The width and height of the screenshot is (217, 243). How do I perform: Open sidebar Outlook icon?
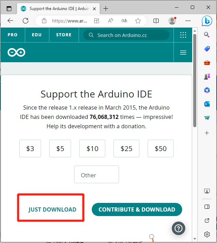tap(207, 104)
